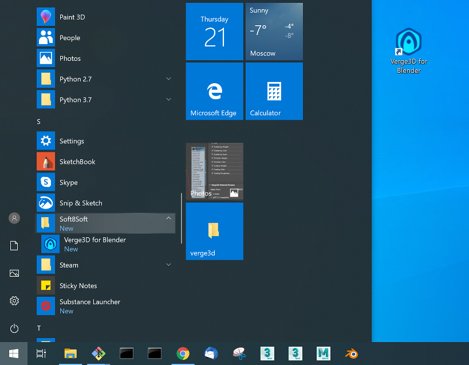Screen dimensions: 469x365
Task: Open the Moscow weather tile
Action: point(274,32)
